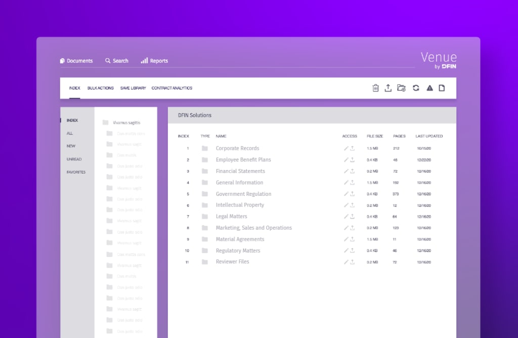Screen dimensions: 518x338
Task: Click the warning triangle icon in toolbar
Action: point(429,88)
